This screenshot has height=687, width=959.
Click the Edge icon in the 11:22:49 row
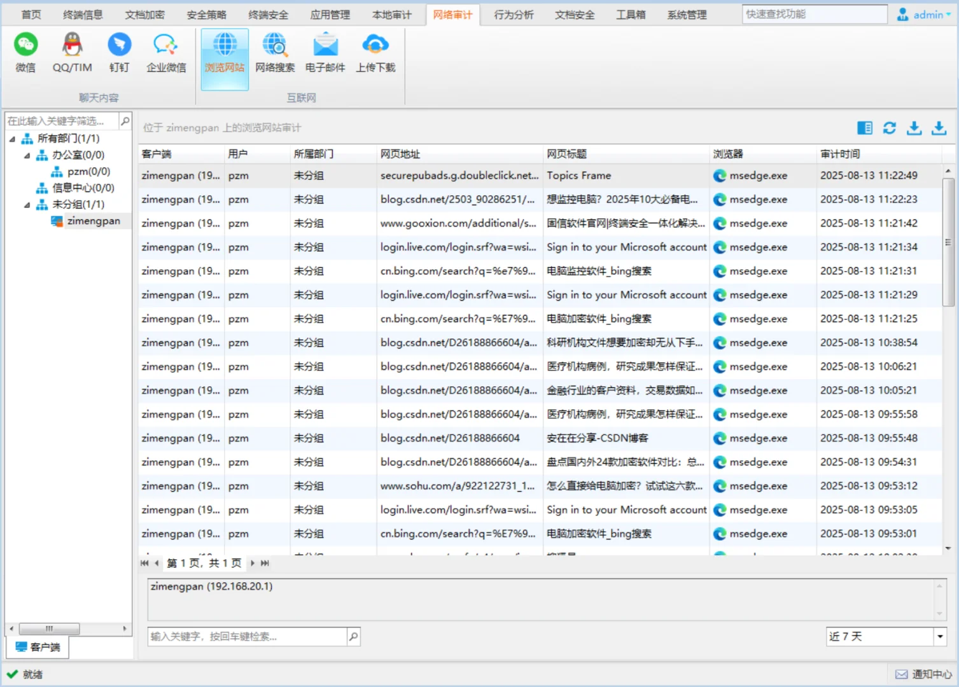[720, 176]
